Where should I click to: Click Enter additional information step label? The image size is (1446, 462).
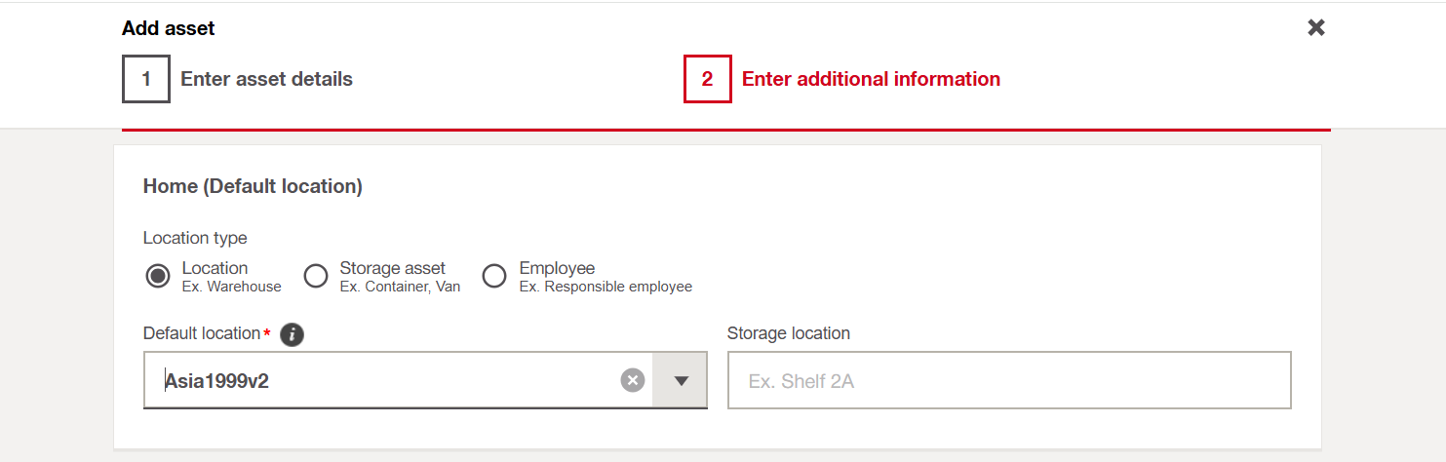[x=871, y=79]
